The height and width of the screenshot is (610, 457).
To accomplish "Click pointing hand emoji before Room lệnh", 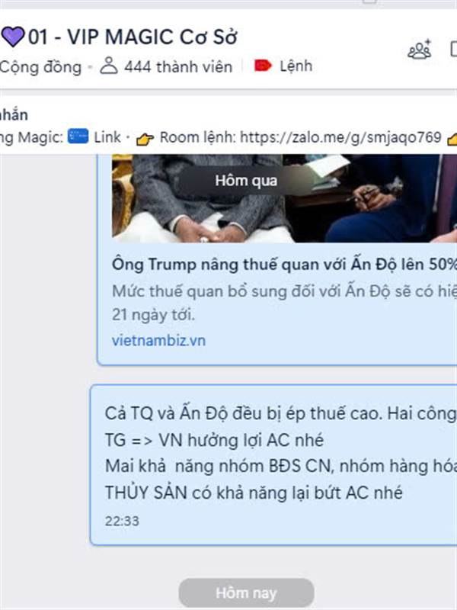I will [145, 138].
